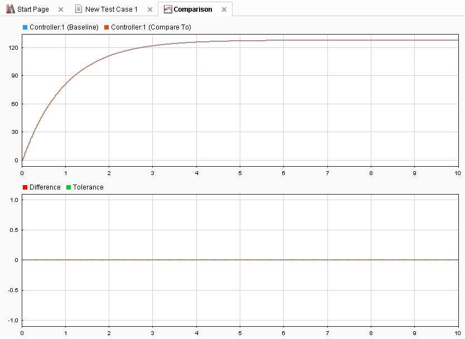The image size is (465, 339).
Task: Click the zero difference line in lower plot
Action: click(240, 260)
